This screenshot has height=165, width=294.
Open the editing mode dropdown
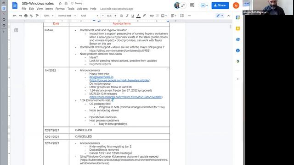pos(220,16)
